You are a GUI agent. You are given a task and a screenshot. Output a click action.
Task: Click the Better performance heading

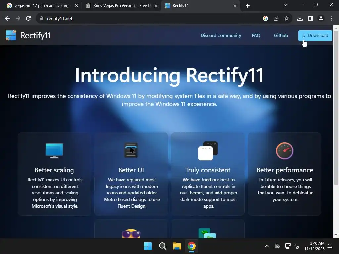pos(284,170)
